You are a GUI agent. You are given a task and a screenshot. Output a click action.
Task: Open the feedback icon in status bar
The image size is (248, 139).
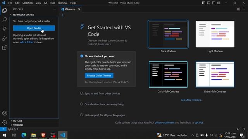point(238,129)
